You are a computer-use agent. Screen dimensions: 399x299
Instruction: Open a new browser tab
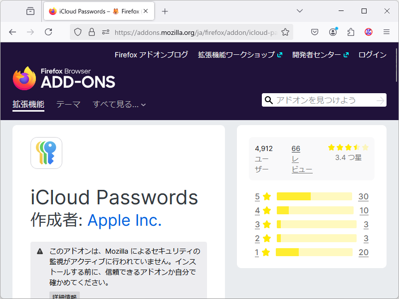(165, 10)
